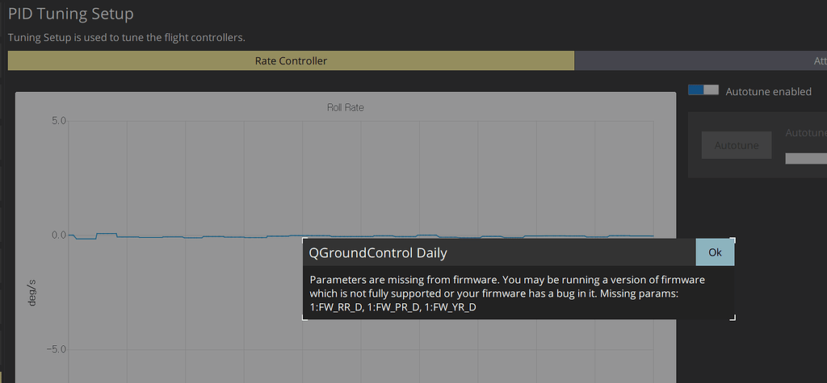Switch to the Rate Controller tab
The height and width of the screenshot is (383, 827).
click(x=291, y=60)
